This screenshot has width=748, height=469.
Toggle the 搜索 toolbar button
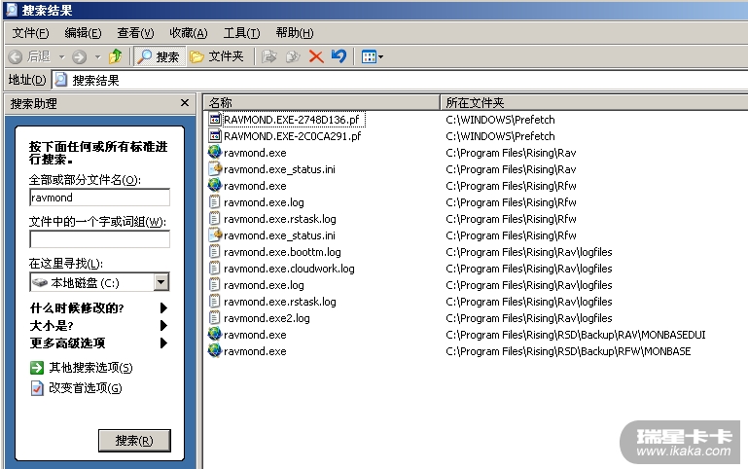click(x=159, y=56)
